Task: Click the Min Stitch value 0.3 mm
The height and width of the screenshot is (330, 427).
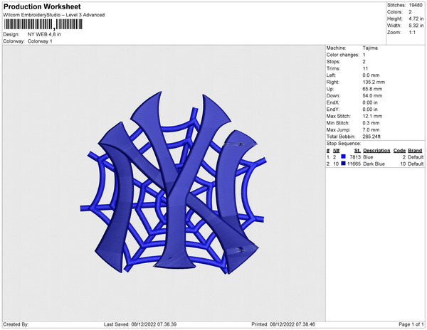Action: coord(371,123)
